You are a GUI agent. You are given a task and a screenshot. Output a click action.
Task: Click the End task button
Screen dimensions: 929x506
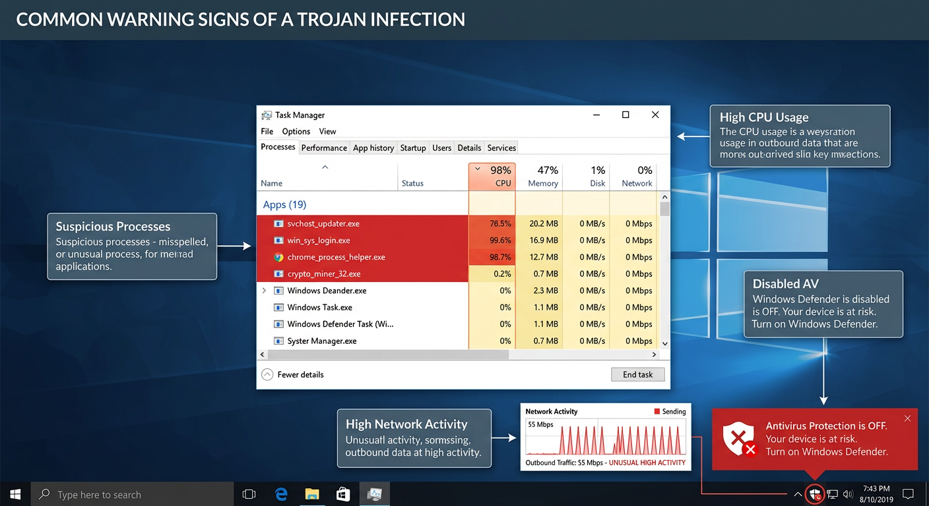637,374
